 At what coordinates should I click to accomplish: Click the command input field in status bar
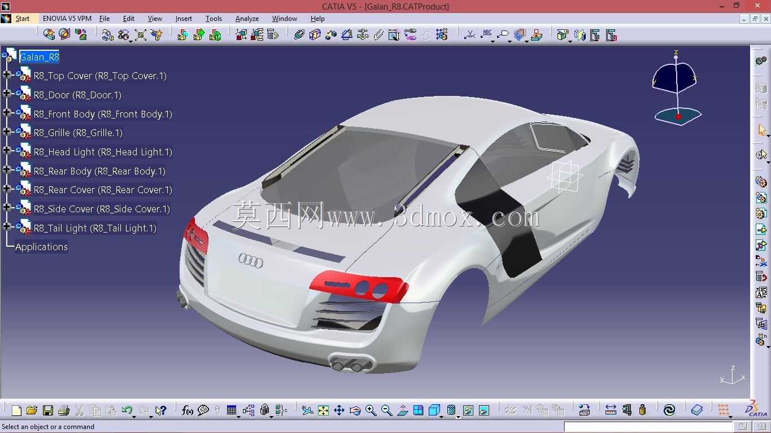[x=648, y=427]
